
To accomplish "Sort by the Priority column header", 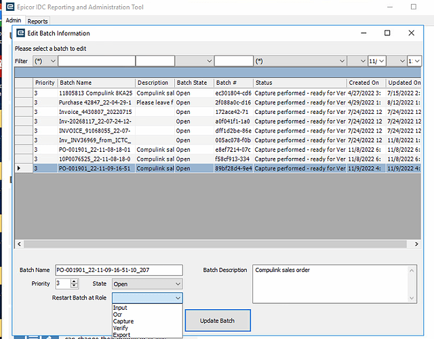I will pos(45,83).
